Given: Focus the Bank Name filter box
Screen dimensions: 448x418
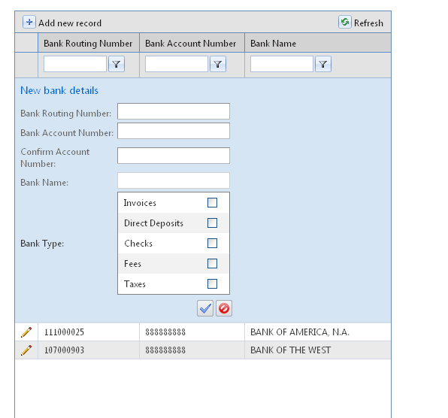Looking at the screenshot, I should pyautogui.click(x=281, y=64).
